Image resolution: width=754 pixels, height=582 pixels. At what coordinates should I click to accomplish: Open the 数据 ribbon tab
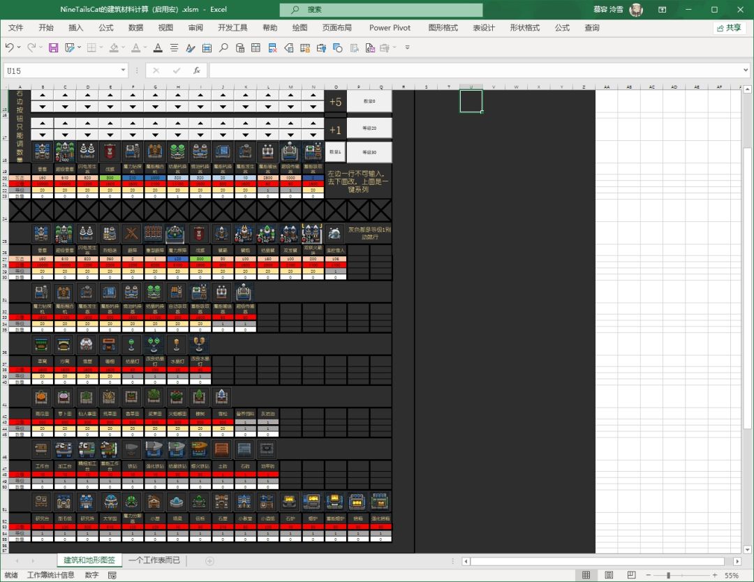coord(135,28)
